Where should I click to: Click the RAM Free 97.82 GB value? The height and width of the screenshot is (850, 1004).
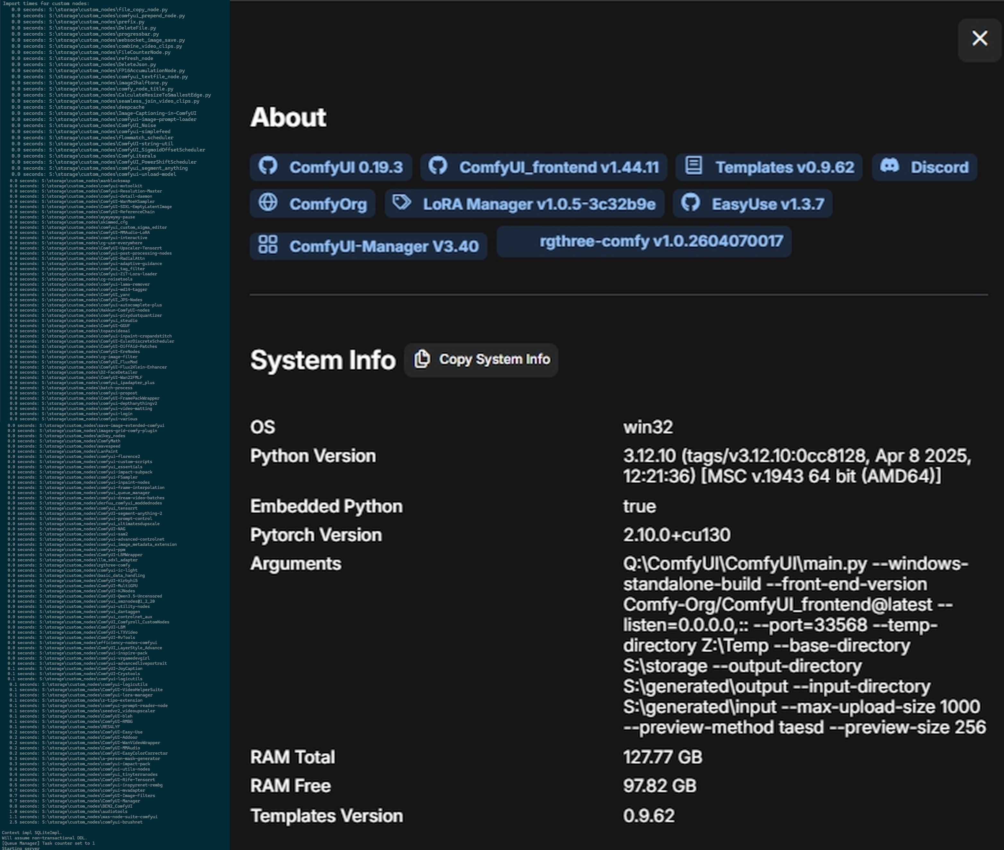[659, 786]
